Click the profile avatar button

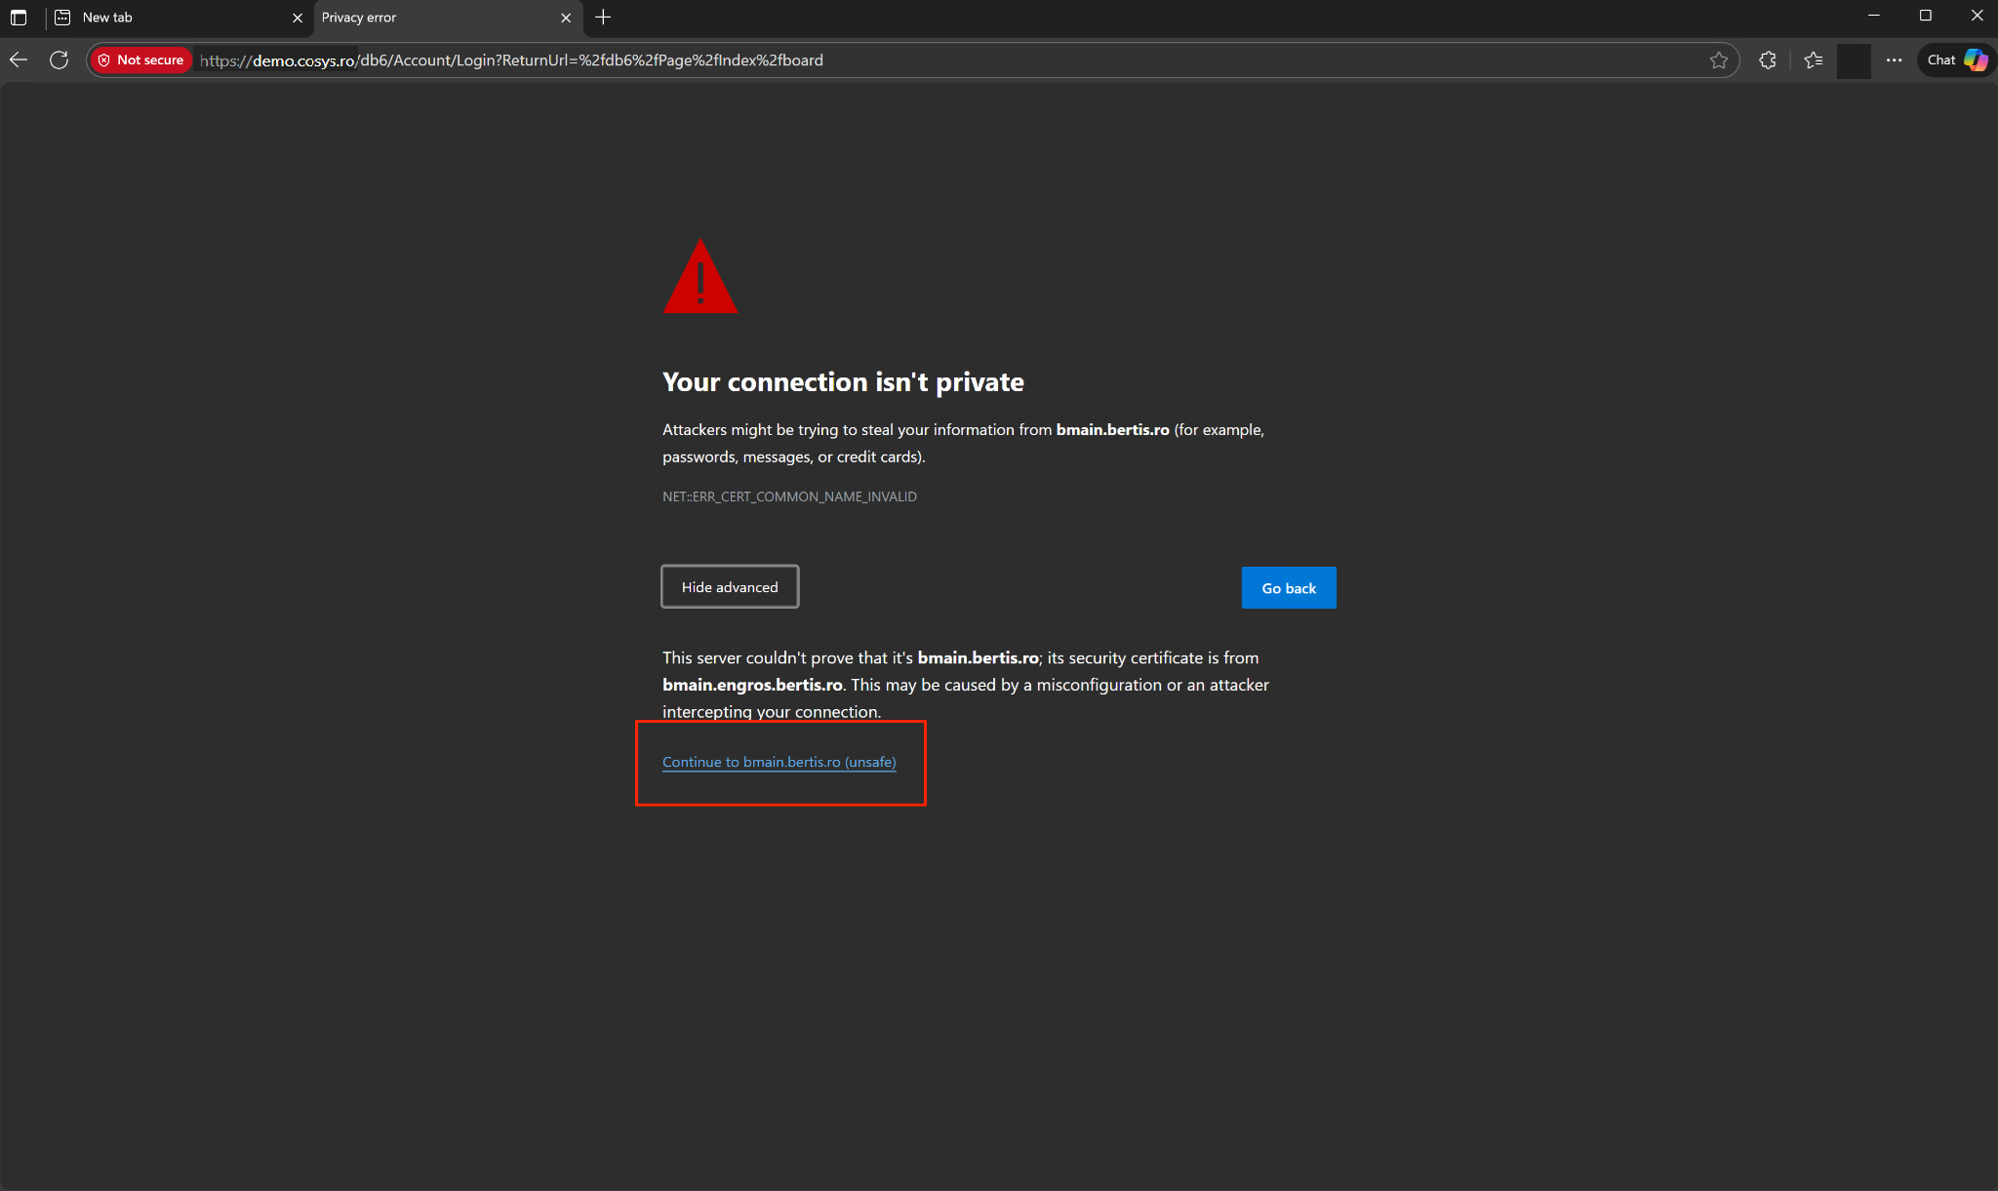tap(1854, 60)
